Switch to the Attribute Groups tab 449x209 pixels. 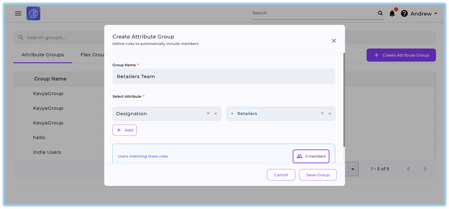click(43, 55)
